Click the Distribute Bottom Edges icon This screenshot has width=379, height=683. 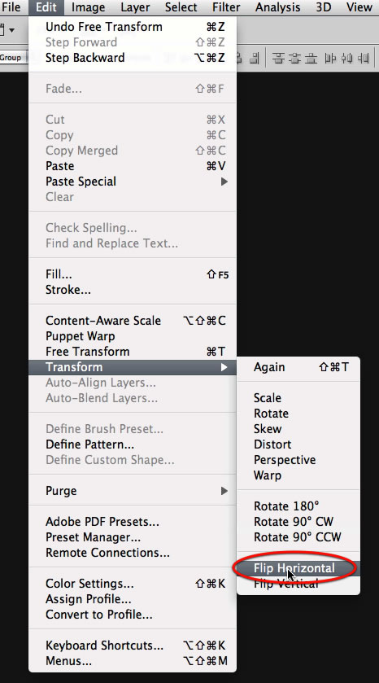[x=311, y=58]
